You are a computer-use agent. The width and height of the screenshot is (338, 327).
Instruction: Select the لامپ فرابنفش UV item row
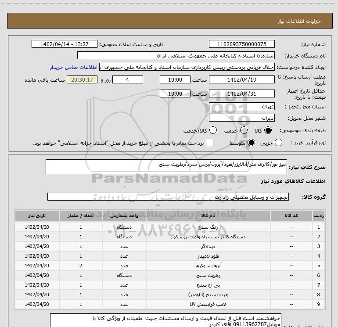[169, 304]
